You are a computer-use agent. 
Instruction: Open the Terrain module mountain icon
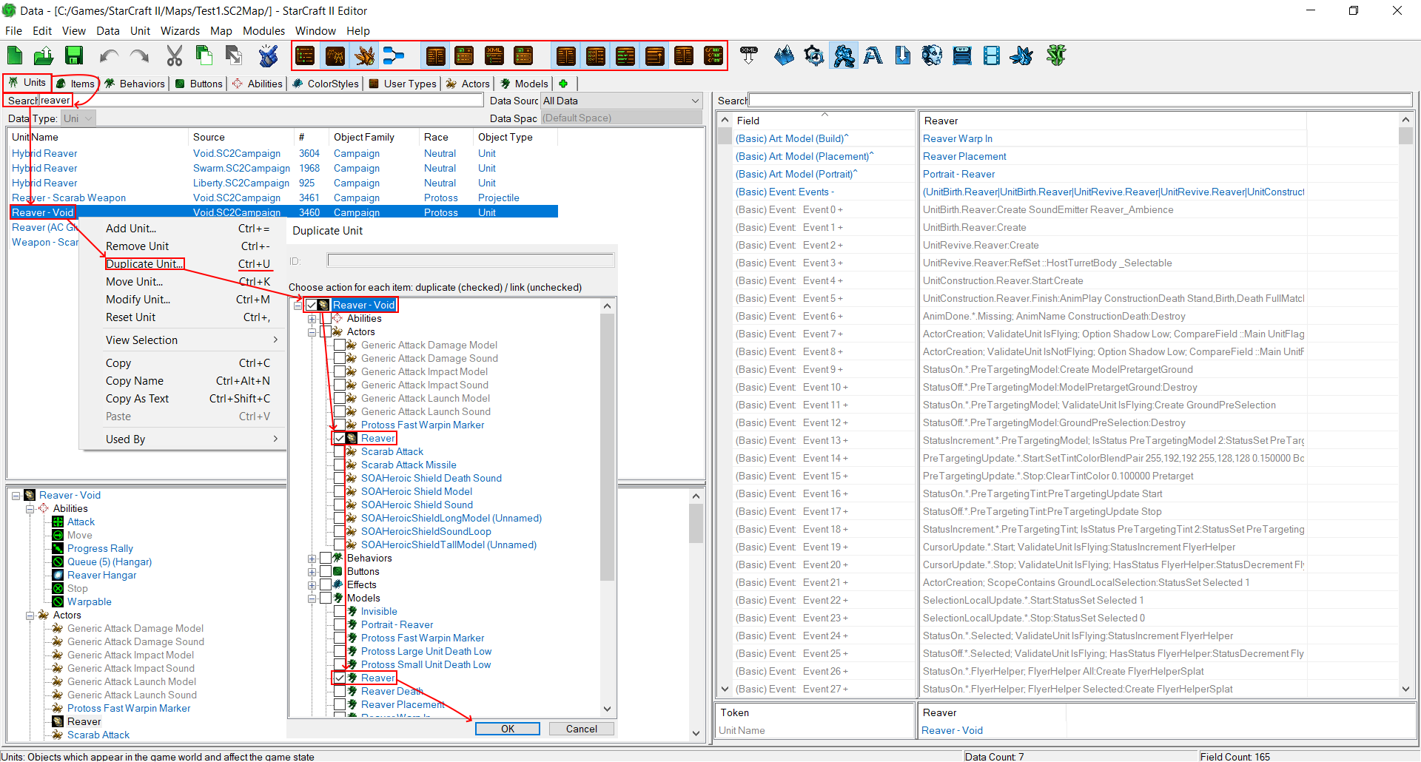click(x=784, y=56)
